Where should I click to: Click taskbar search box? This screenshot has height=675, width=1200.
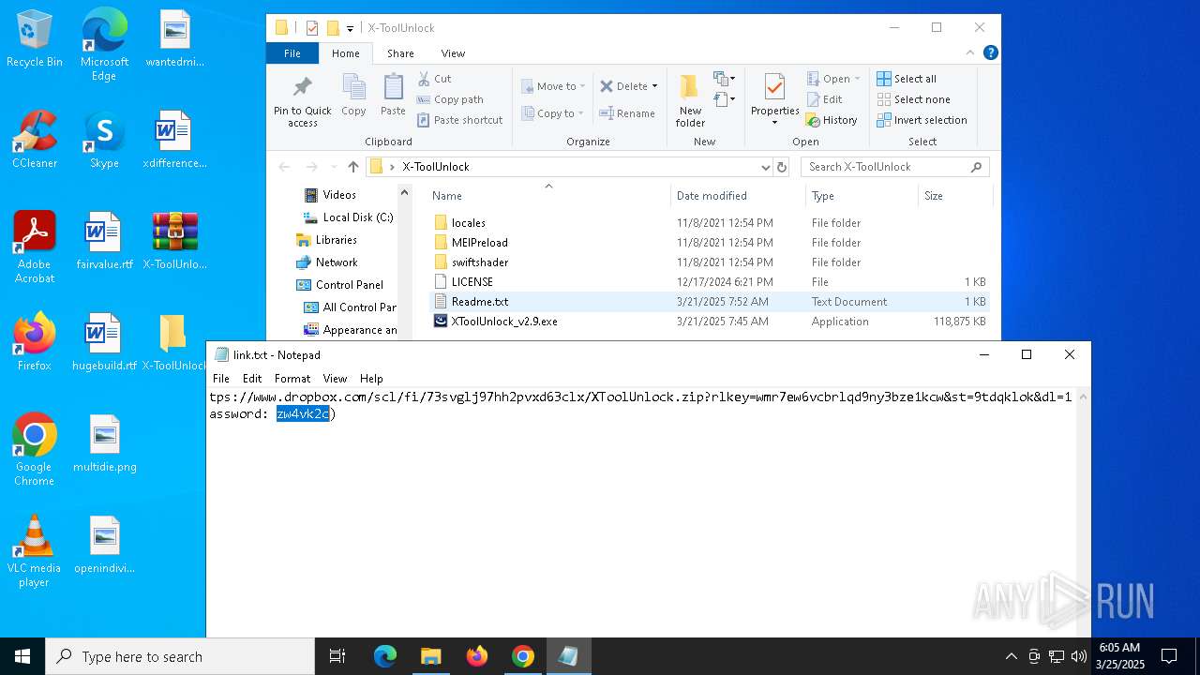click(x=180, y=656)
